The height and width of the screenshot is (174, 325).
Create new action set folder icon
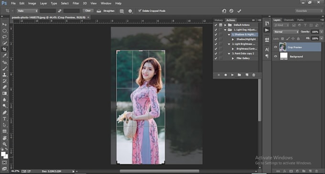[239, 75]
